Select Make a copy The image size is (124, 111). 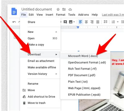coord(40,45)
